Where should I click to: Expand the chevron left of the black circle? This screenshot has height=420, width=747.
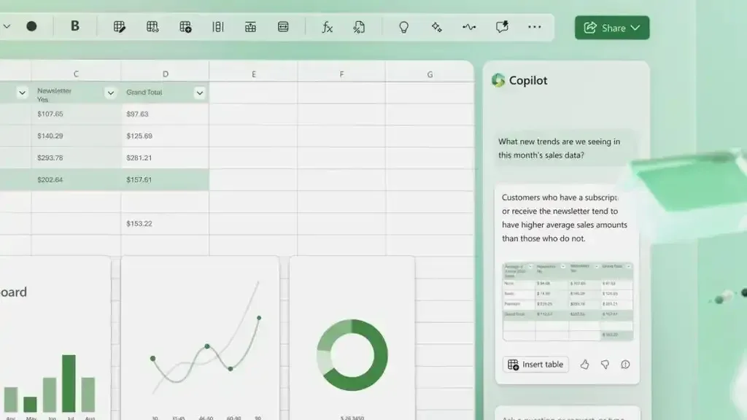point(7,27)
